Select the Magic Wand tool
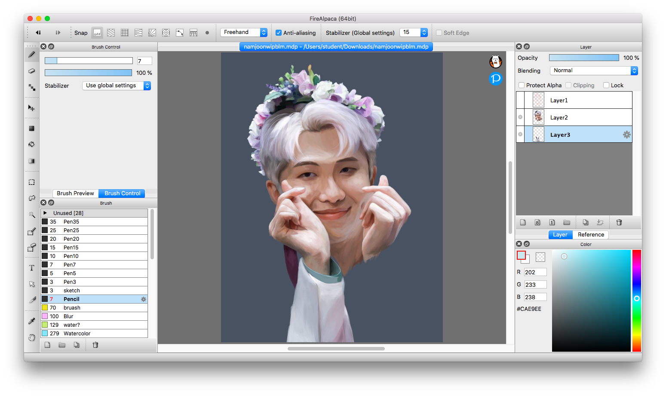Viewport: 666px width, 396px height. click(32, 215)
